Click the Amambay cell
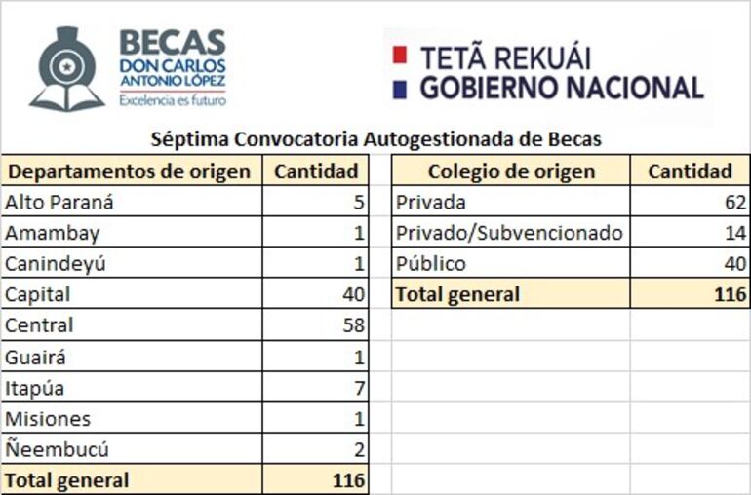The height and width of the screenshot is (495, 751). 130,233
